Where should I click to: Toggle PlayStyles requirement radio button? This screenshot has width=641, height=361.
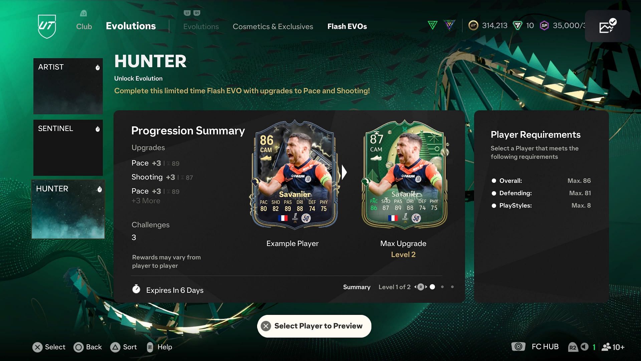[x=493, y=206]
